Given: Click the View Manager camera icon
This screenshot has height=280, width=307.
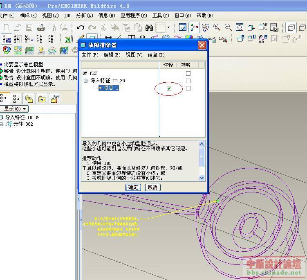Looking at the screenshot, I should (274, 27).
